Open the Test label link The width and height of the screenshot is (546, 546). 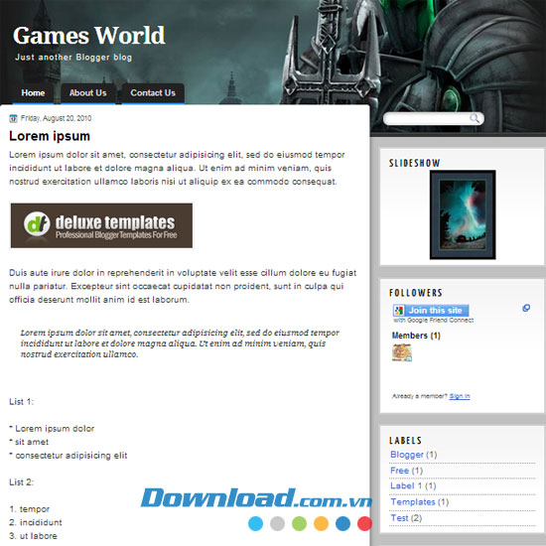tap(399, 518)
